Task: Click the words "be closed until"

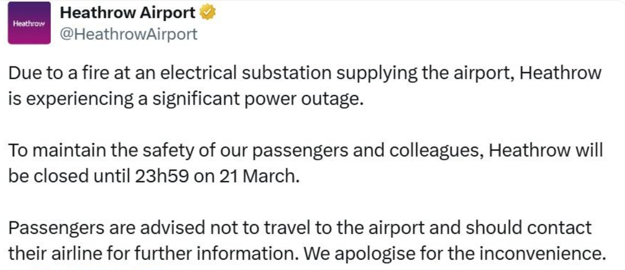Action: pyautogui.click(x=66, y=175)
